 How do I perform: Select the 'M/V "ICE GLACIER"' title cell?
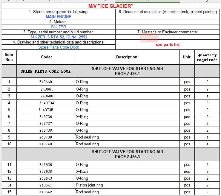(x=111, y=6)
